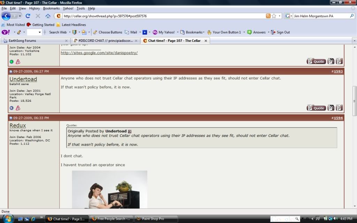Open the Bookmarks menu in menu bar
The height and width of the screenshot is (223, 357).
[x=51, y=8]
